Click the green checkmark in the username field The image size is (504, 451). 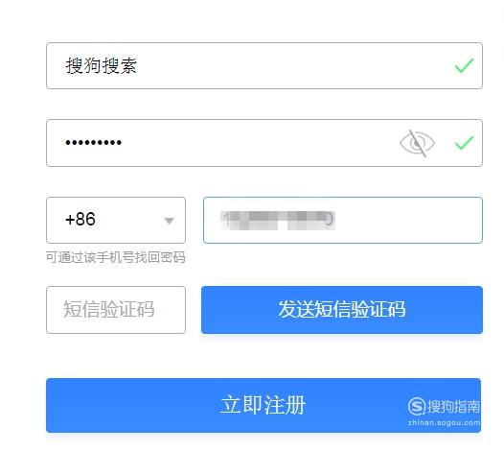click(x=464, y=66)
